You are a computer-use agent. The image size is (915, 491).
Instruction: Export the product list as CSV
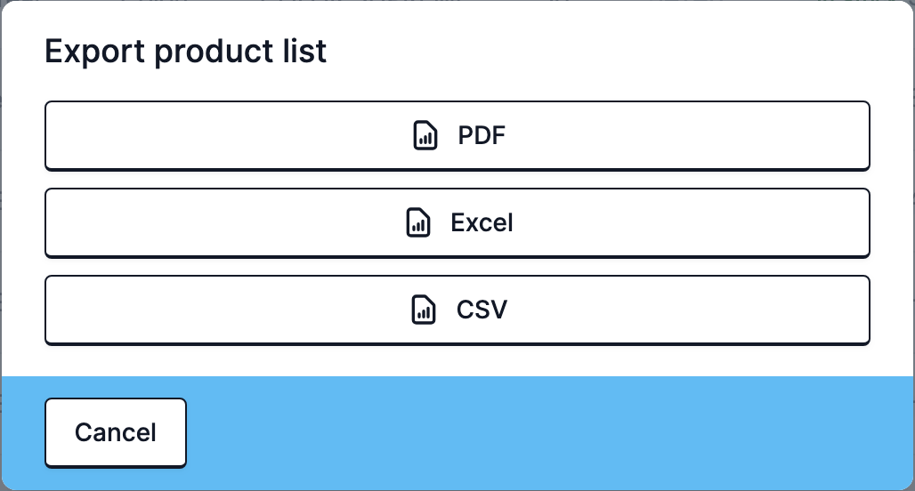457,310
